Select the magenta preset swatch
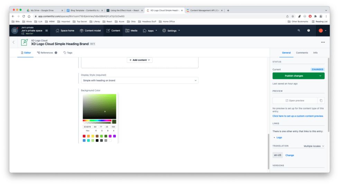The image size is (339, 185). pos(110,136)
